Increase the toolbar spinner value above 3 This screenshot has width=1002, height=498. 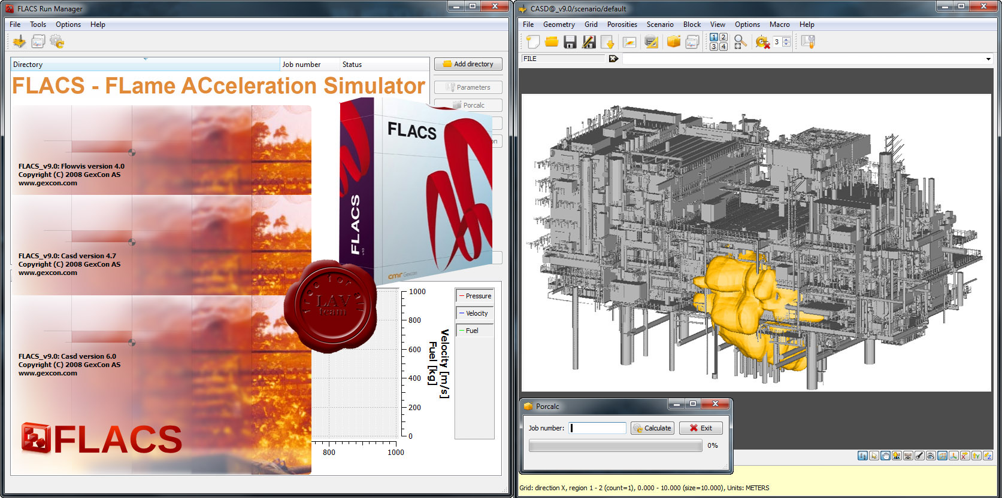coord(786,39)
